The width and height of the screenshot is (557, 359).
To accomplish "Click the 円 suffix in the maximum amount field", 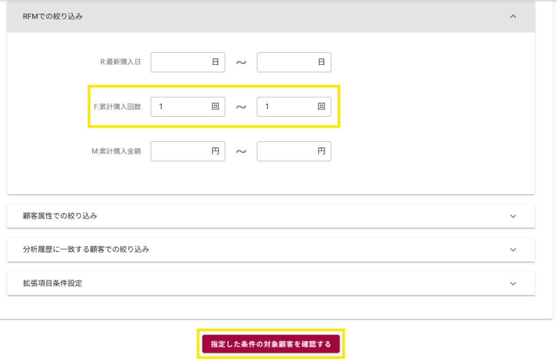I will pos(321,151).
